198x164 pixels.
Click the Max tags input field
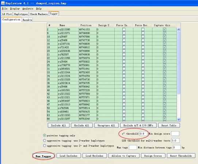click(133, 147)
